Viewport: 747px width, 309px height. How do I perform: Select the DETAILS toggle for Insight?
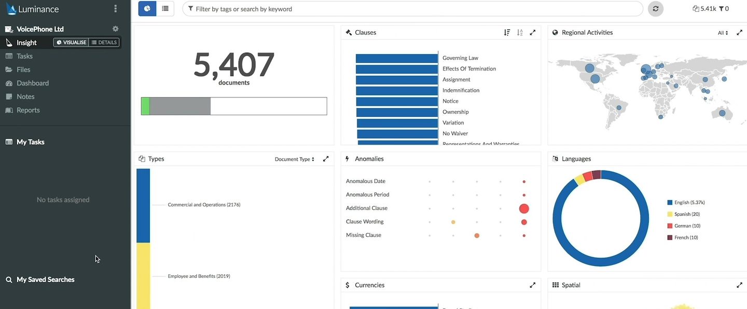pos(104,43)
